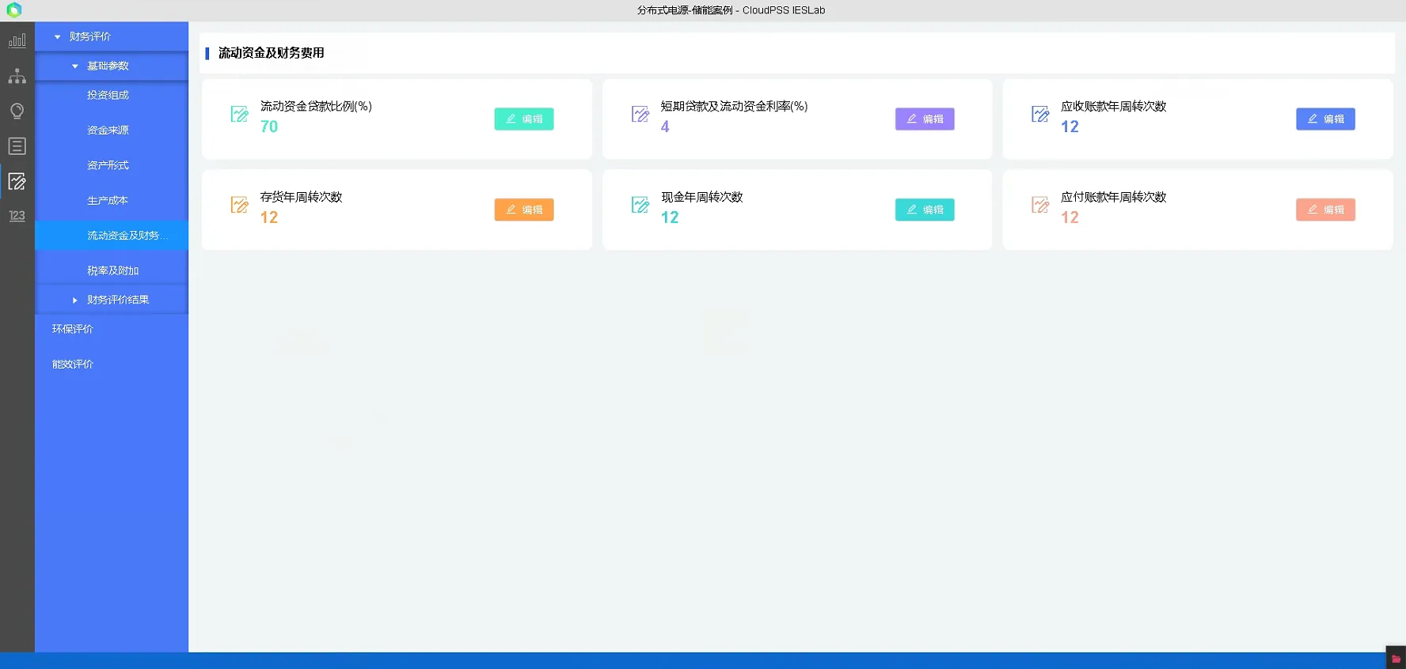Screen dimensions: 1406x669
Task: Click the 现金年周转次数 label
Action: click(x=701, y=197)
